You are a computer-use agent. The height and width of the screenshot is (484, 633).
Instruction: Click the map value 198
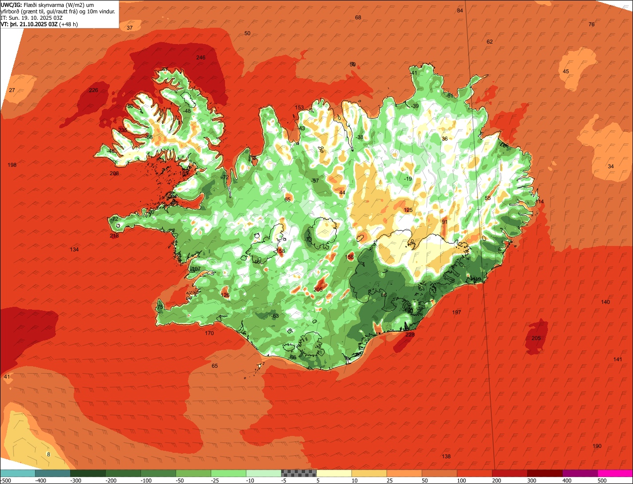point(12,164)
